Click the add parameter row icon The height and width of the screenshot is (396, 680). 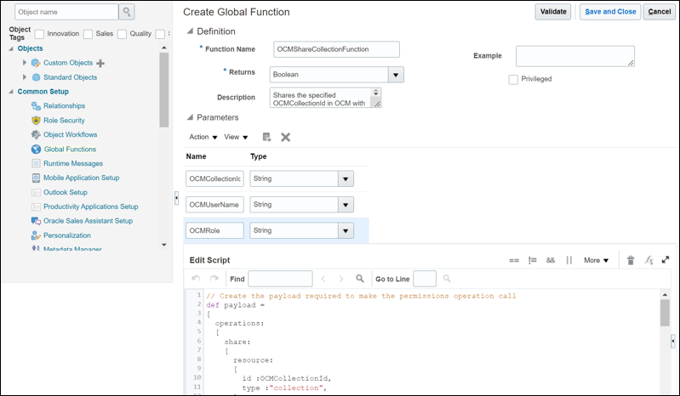(x=266, y=137)
